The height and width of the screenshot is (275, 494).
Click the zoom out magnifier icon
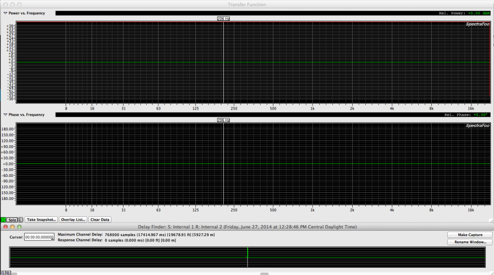tap(3, 273)
